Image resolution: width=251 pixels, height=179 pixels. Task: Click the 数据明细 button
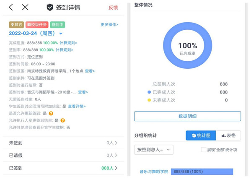[187, 116]
